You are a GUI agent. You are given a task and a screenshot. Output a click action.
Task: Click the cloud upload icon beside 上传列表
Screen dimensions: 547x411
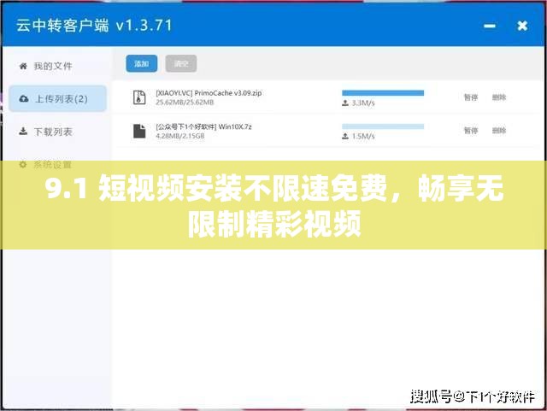coord(24,99)
